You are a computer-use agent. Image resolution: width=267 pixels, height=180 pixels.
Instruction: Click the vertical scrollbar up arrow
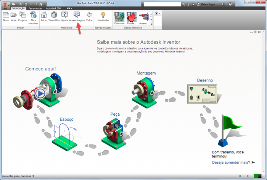264,32
